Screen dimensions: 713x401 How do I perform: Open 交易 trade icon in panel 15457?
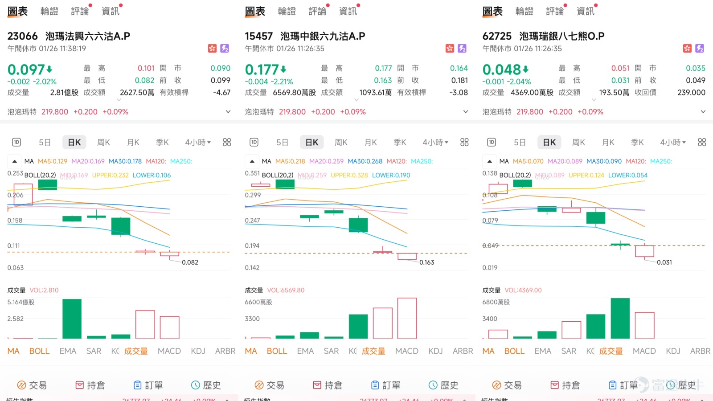click(x=259, y=385)
